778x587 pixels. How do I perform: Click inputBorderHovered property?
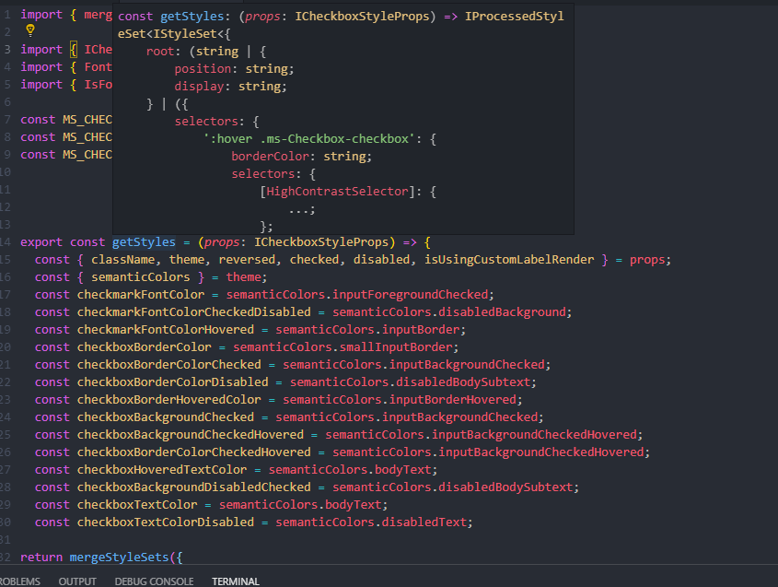[x=452, y=399]
